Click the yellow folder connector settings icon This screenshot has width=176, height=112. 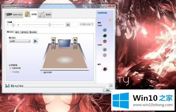coord(111,20)
